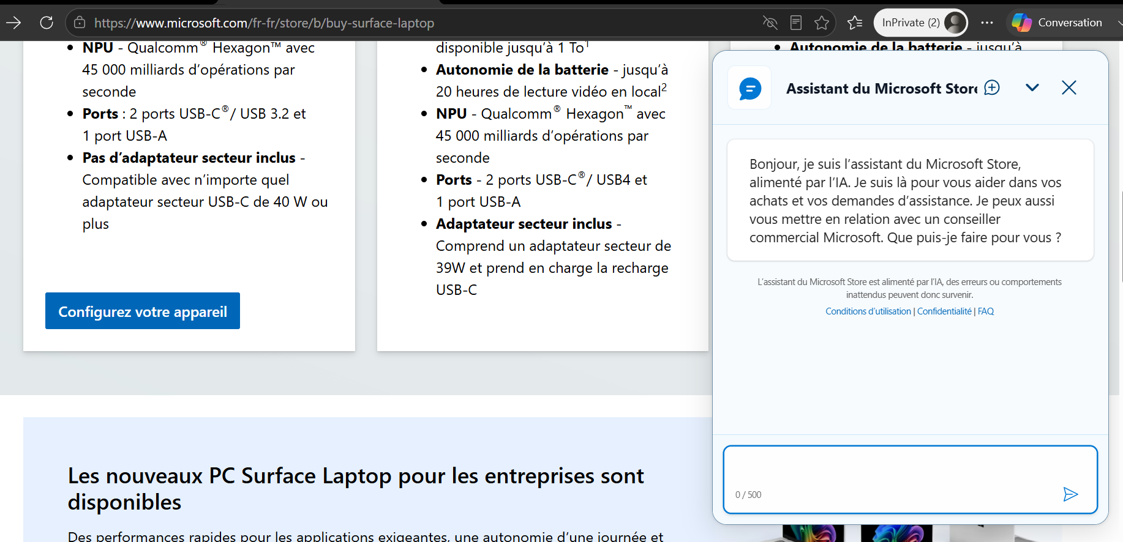Open browser settings and more menu
1123x542 pixels.
pos(987,23)
